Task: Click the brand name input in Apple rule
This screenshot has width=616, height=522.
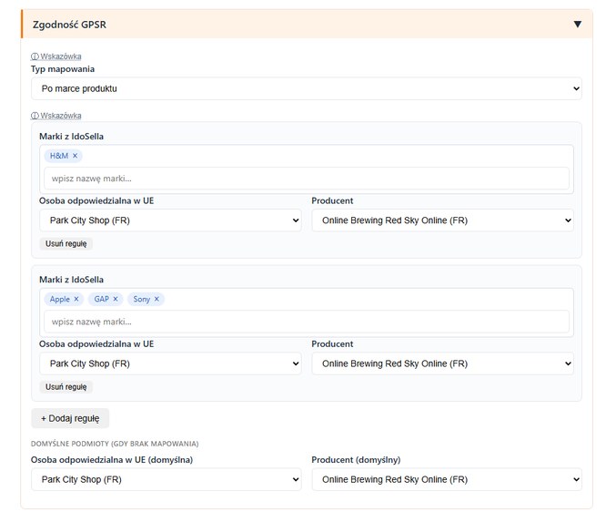Action: 306,322
